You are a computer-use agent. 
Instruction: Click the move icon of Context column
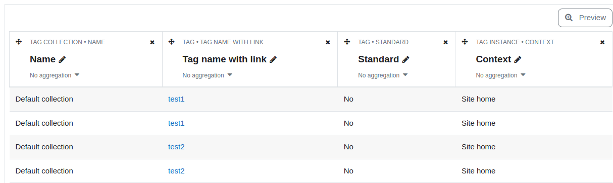465,42
